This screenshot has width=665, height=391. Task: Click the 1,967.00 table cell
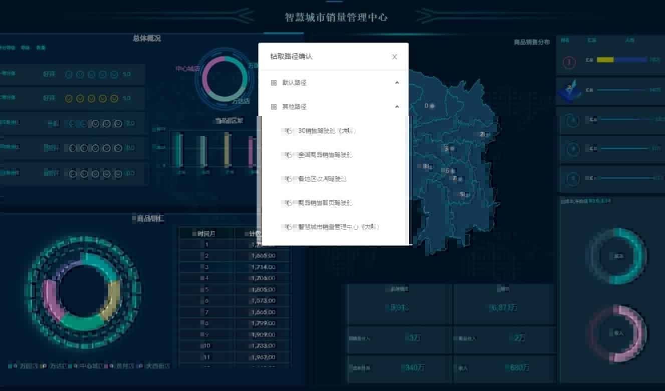[263, 357]
